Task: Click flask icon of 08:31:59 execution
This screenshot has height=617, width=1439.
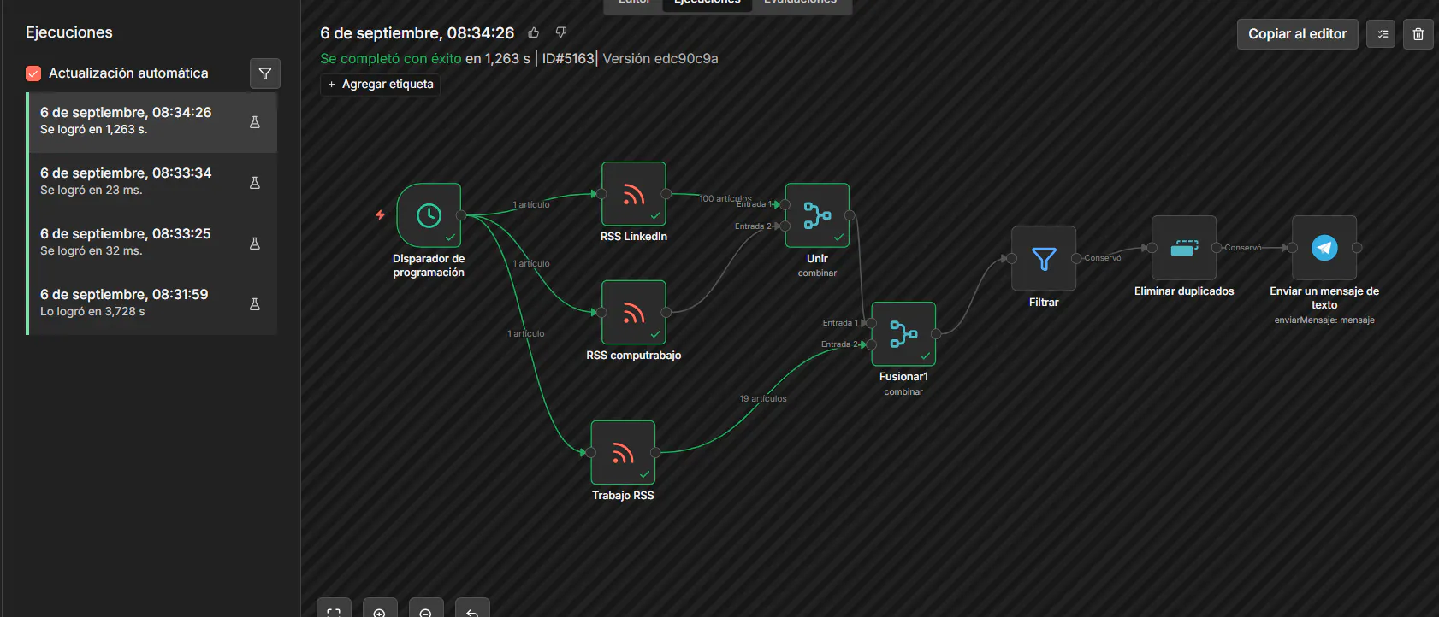Action: (x=255, y=304)
